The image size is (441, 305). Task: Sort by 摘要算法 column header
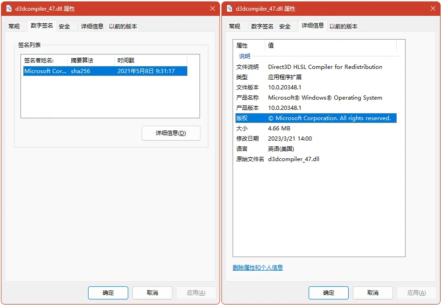click(x=91, y=61)
